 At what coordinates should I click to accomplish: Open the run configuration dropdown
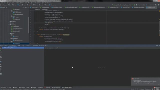coord(122,5)
